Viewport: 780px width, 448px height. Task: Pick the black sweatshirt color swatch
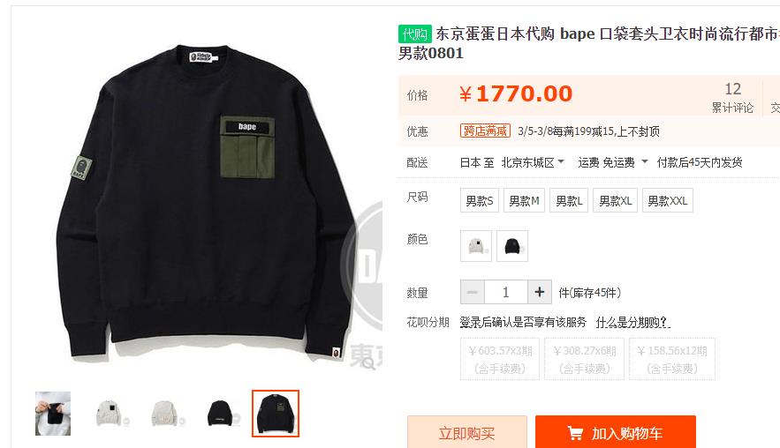(511, 246)
